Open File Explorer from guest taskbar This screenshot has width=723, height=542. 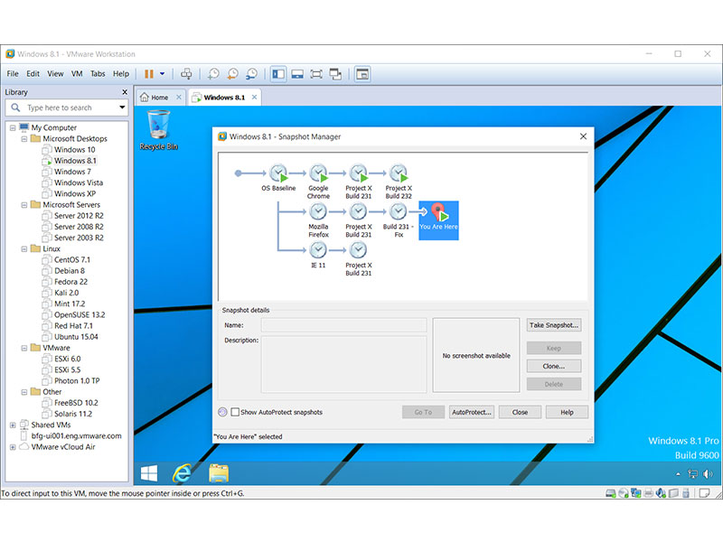point(219,473)
